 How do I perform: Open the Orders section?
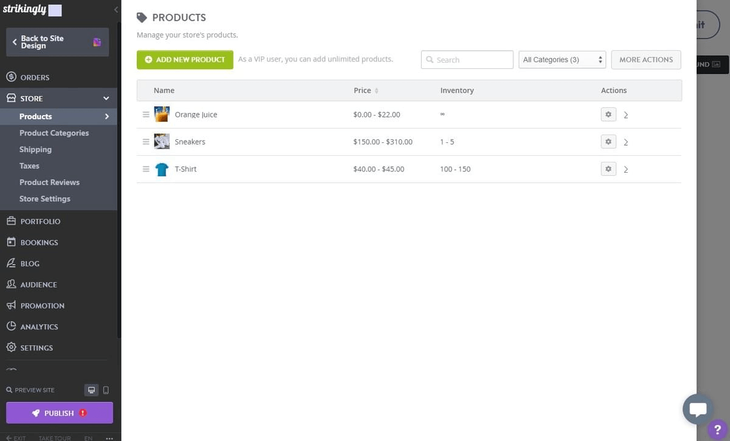35,77
